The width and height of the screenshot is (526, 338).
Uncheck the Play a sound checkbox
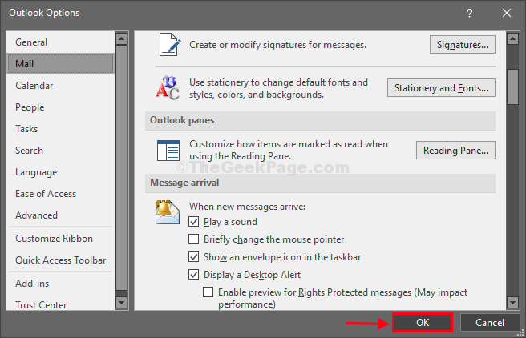193,222
